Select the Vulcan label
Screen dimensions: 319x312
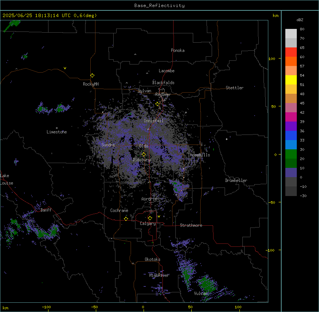click(201, 293)
